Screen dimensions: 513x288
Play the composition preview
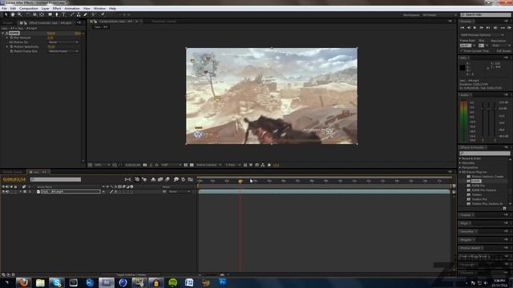(x=475, y=28)
